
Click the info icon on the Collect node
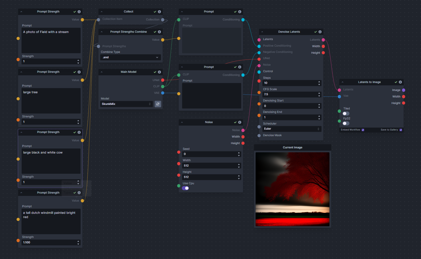(x=159, y=11)
